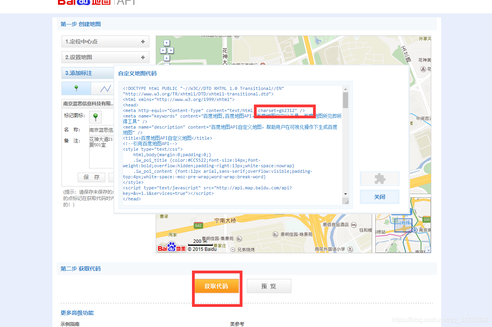Grab the code box scrollbar thumb
492x327 pixels.
tap(346, 100)
